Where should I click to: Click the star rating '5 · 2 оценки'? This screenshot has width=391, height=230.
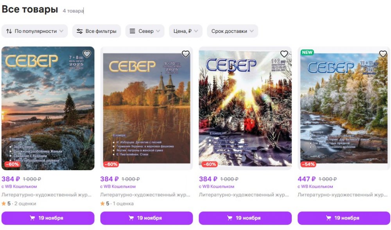coord(19,203)
